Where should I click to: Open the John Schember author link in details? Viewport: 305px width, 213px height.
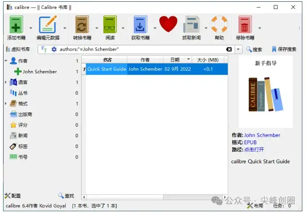(x=262, y=135)
